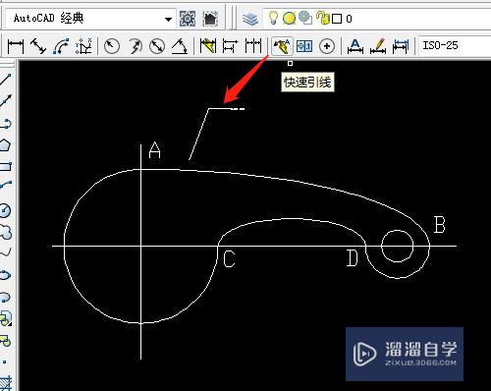Click the text label B in drawing

pos(440,225)
